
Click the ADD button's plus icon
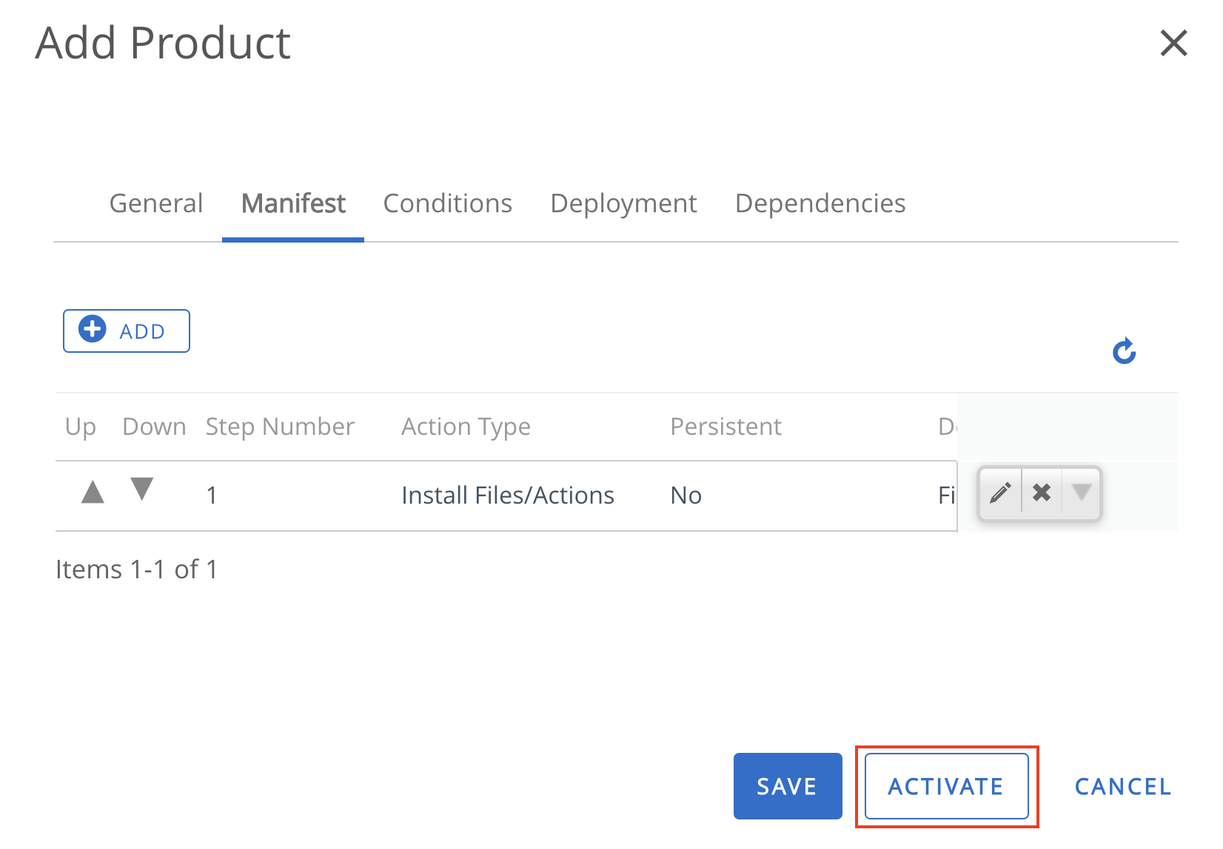click(x=91, y=331)
